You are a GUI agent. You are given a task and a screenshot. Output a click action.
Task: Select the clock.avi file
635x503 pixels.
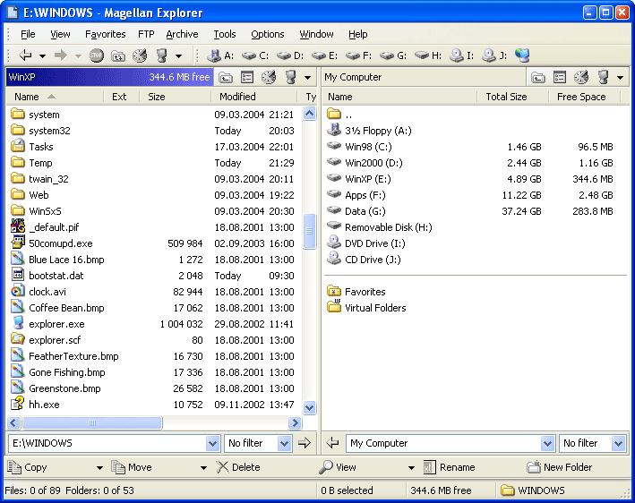[47, 292]
